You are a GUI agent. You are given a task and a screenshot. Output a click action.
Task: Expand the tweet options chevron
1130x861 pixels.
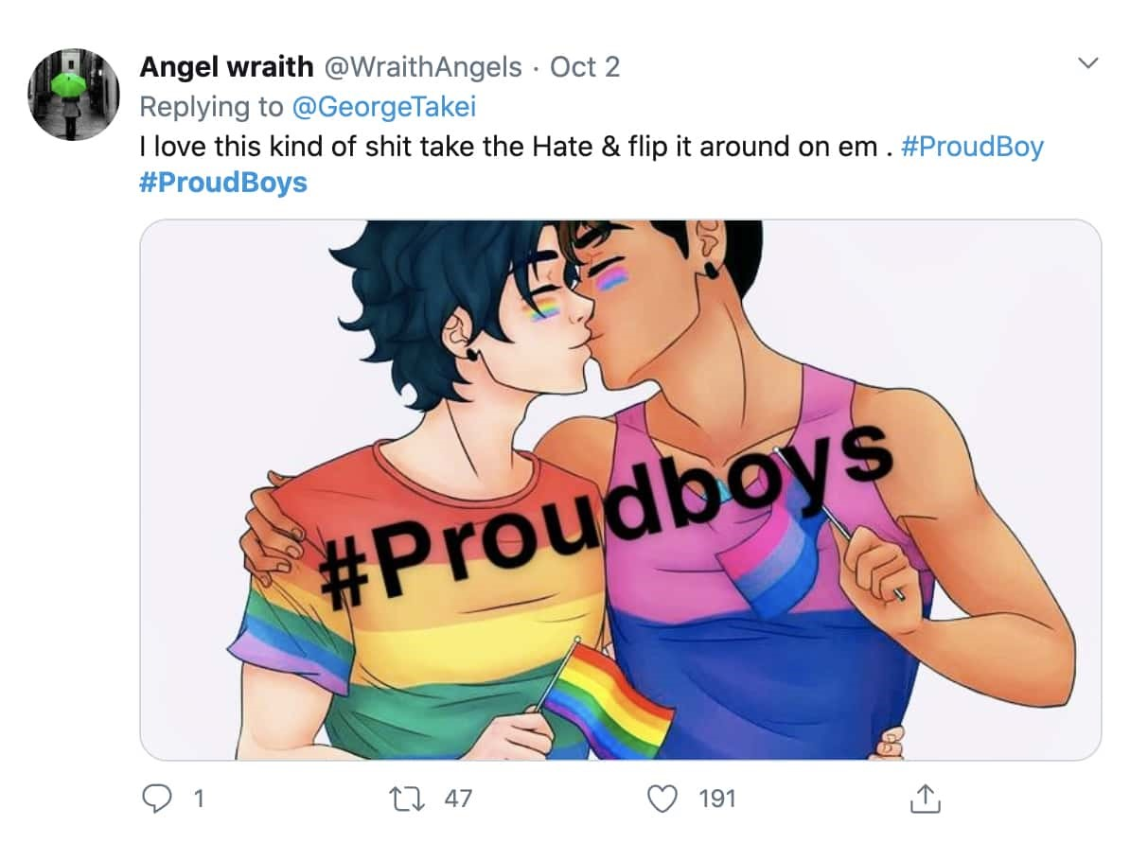coord(1088,63)
